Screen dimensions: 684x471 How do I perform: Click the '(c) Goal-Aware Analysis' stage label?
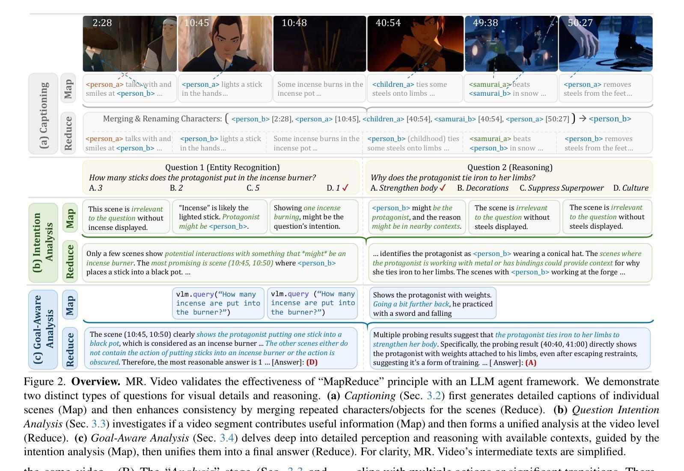[x=43, y=330]
